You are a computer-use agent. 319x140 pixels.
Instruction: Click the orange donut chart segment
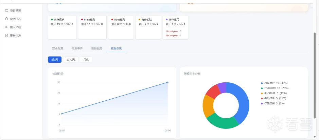208,105
